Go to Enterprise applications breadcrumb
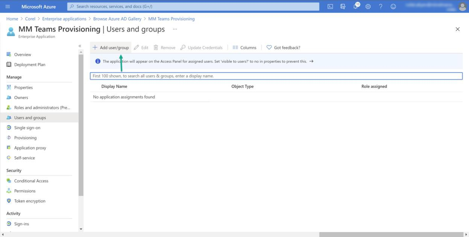Viewport: 469px width, 237px height. [64, 19]
